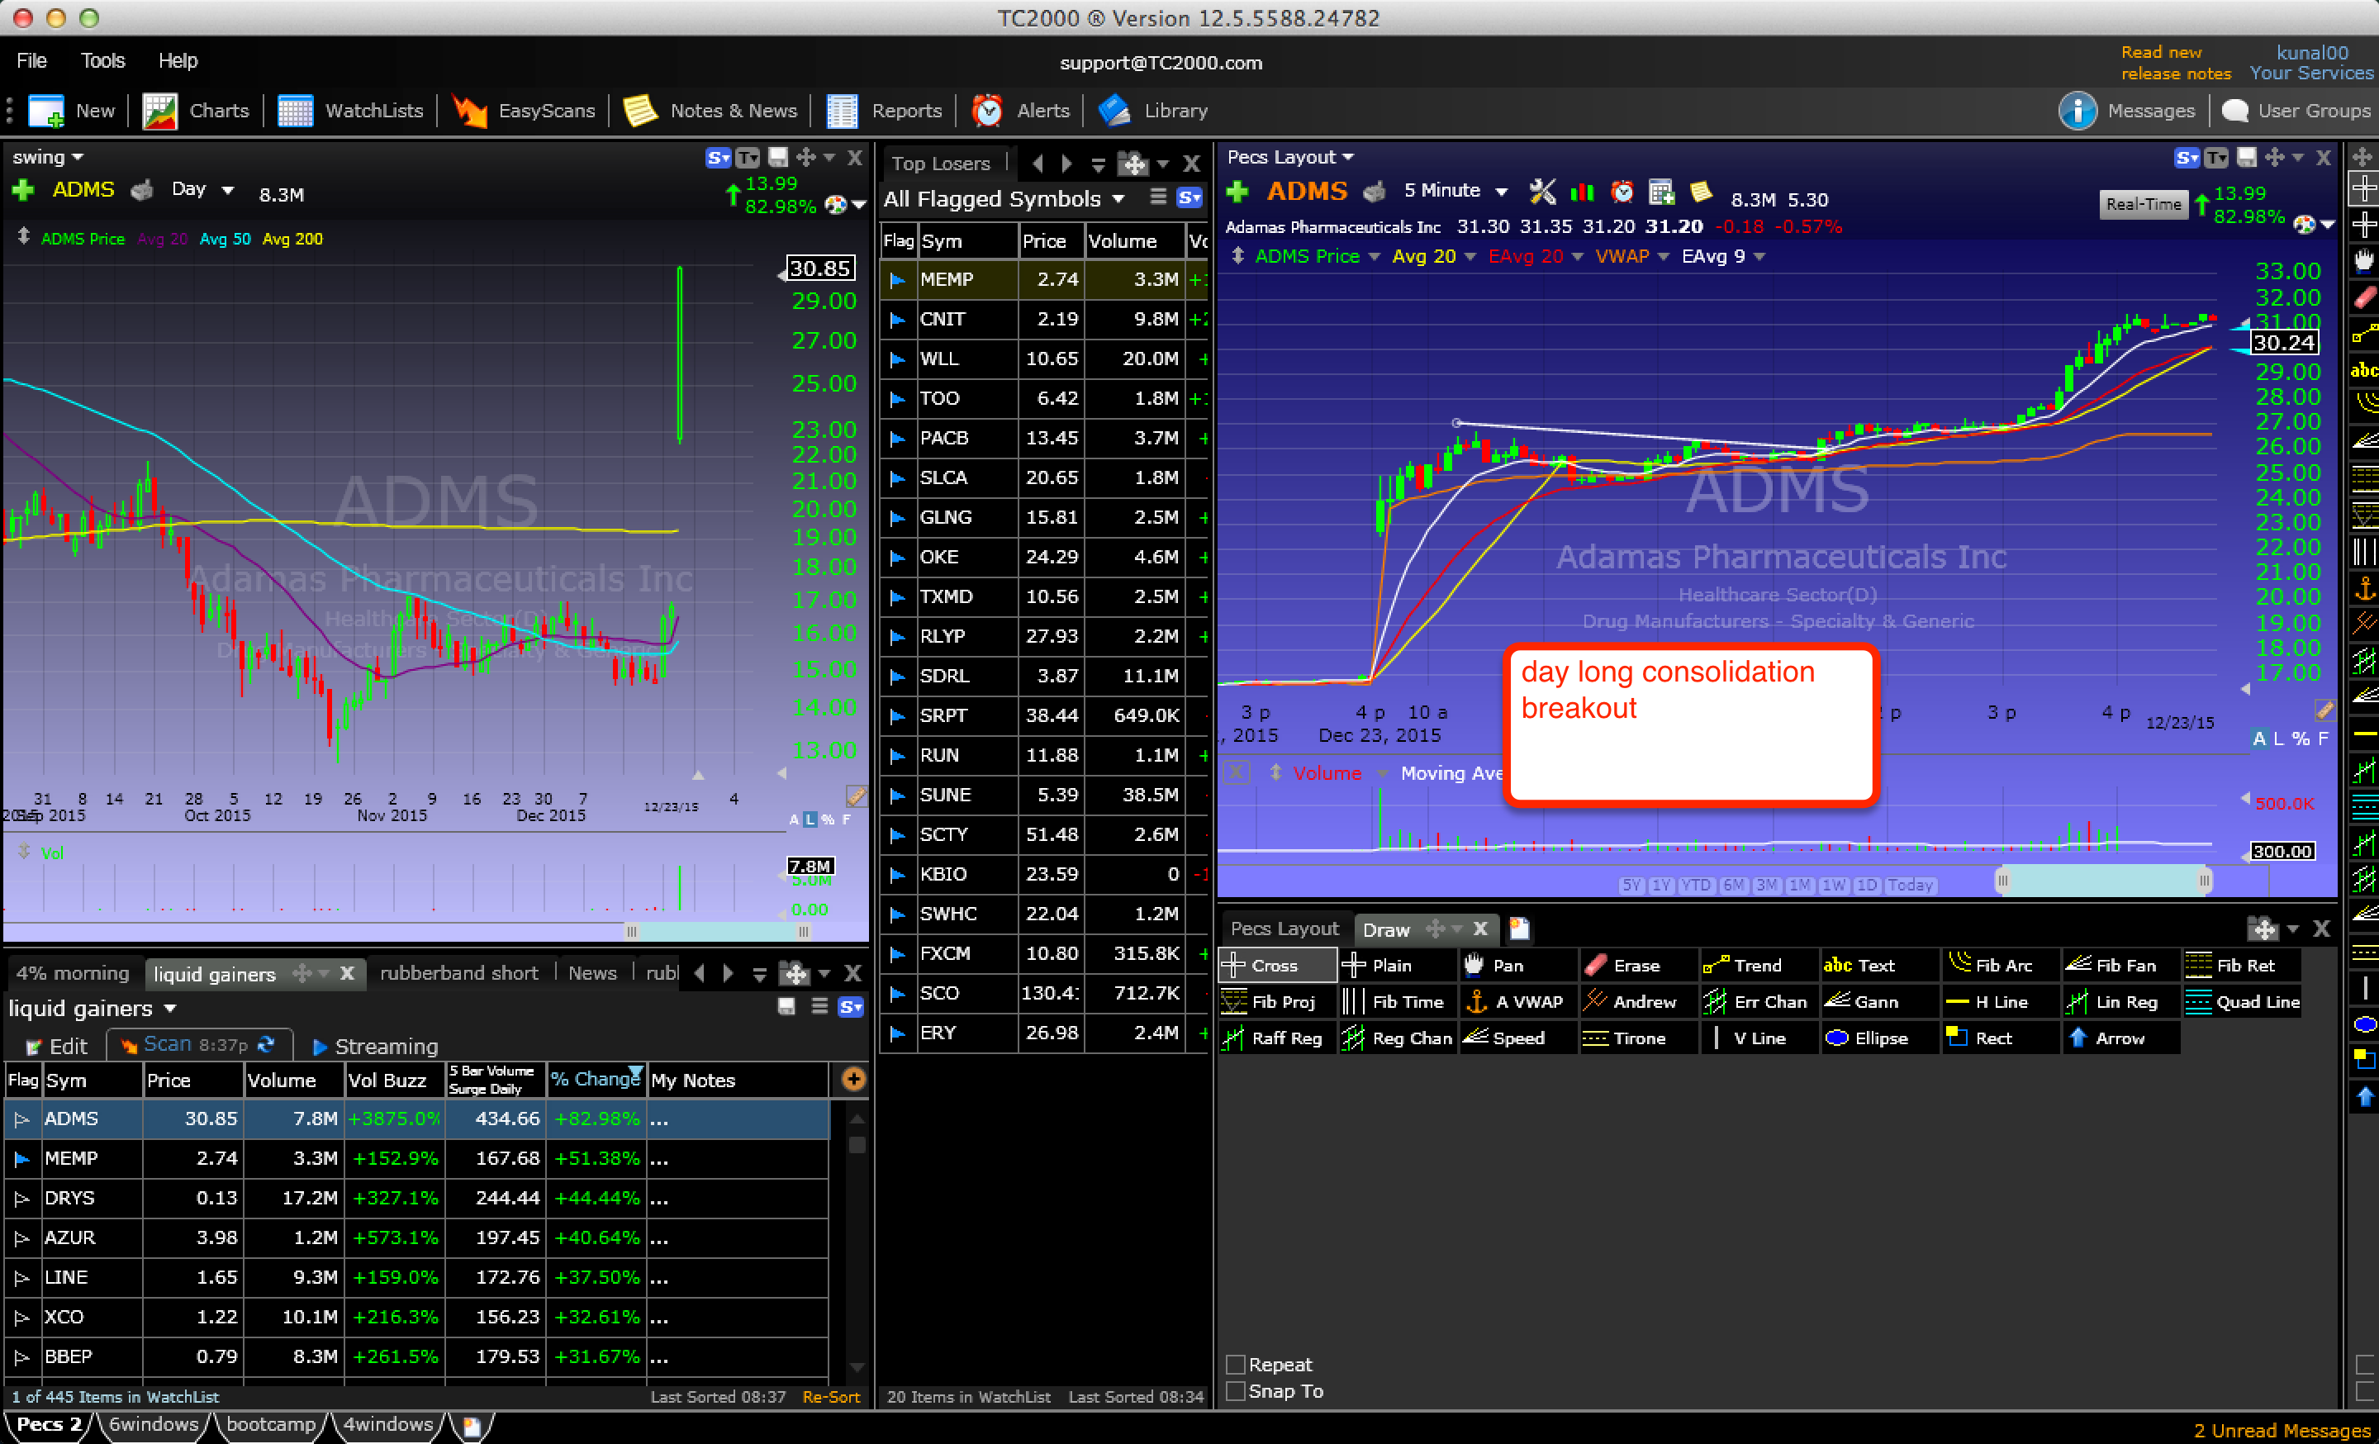Click the green plus icon beside ADMS in swing chart
This screenshot has width=2379, height=1444.
click(23, 189)
